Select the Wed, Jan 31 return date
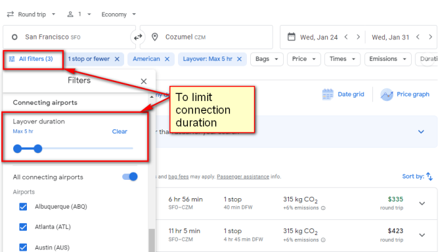 click(x=390, y=37)
